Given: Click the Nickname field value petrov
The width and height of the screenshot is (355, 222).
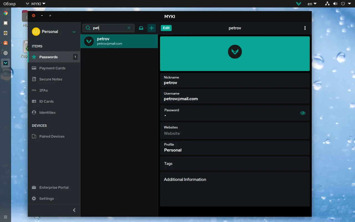Looking at the screenshot, I should coord(171,83).
